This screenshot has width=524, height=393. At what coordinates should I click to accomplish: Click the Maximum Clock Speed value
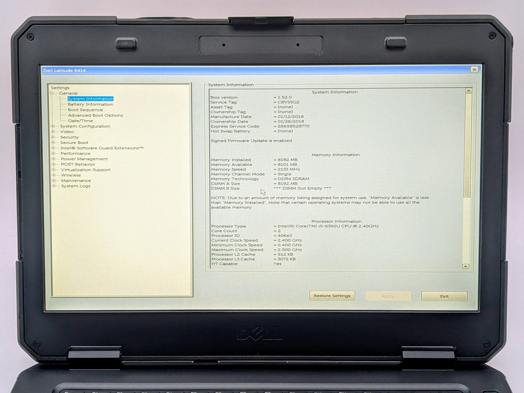(x=290, y=250)
